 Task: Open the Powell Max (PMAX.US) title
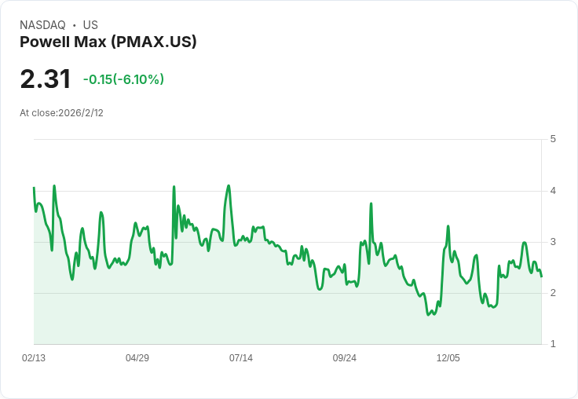pos(108,42)
